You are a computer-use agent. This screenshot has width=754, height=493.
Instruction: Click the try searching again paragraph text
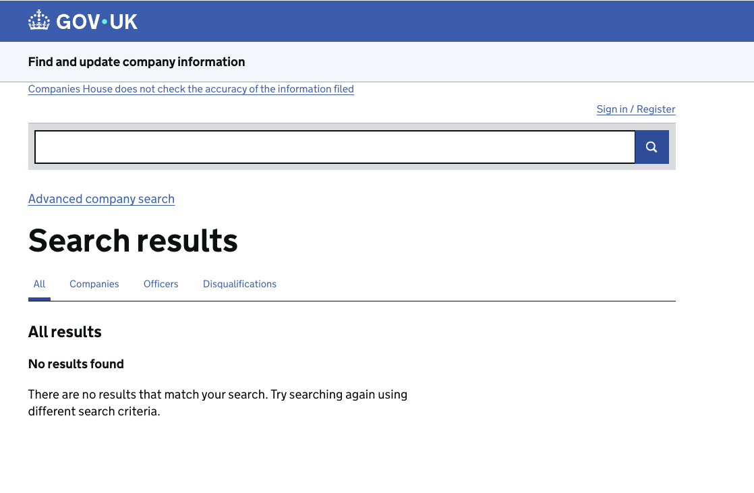[218, 403]
